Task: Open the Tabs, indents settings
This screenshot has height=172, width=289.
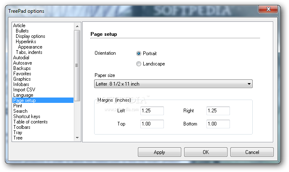Action: pyautogui.click(x=29, y=52)
